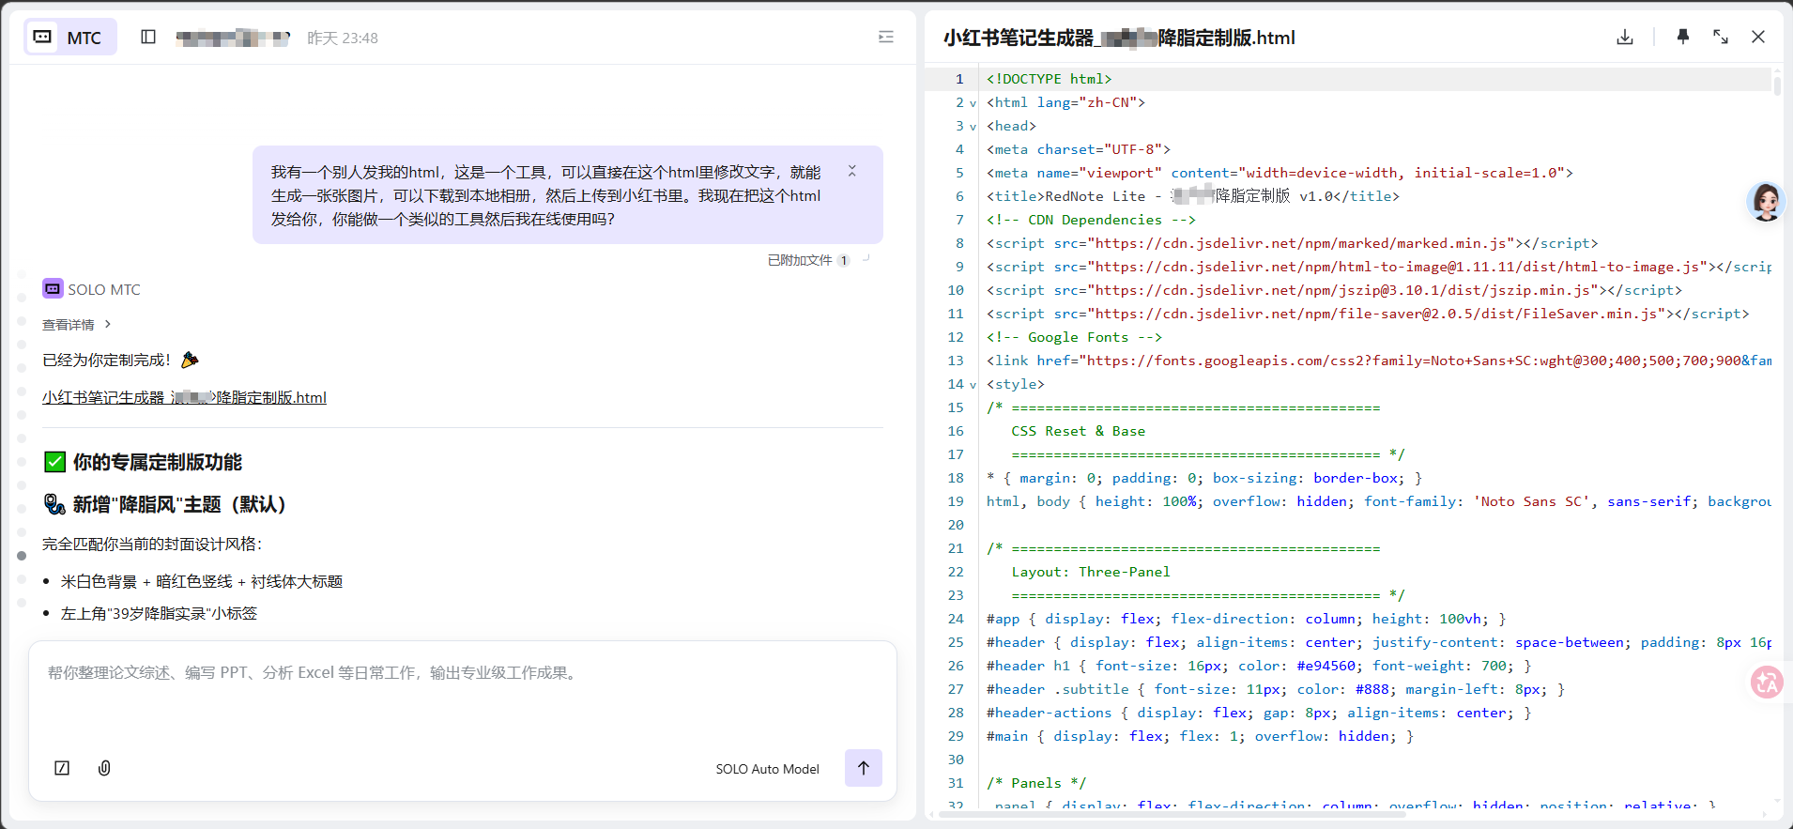Click the download file icon
1793x829 pixels.
pos(1625,37)
